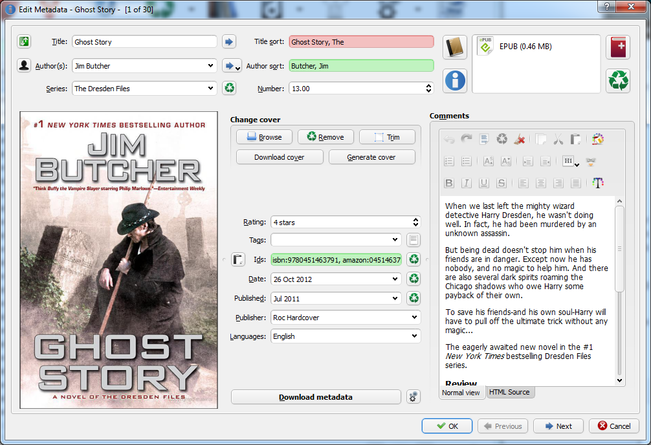This screenshot has height=445, width=651.
Task: Click the Browse cover button
Action: pos(264,137)
